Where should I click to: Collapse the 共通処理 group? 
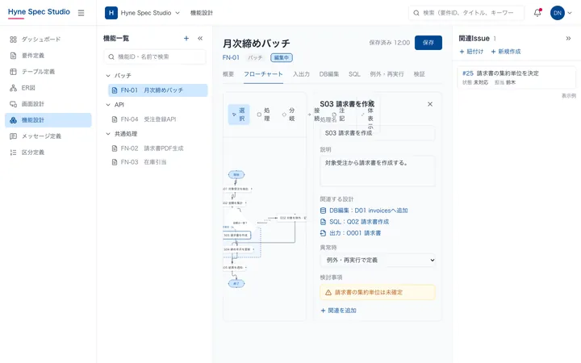(x=108, y=134)
